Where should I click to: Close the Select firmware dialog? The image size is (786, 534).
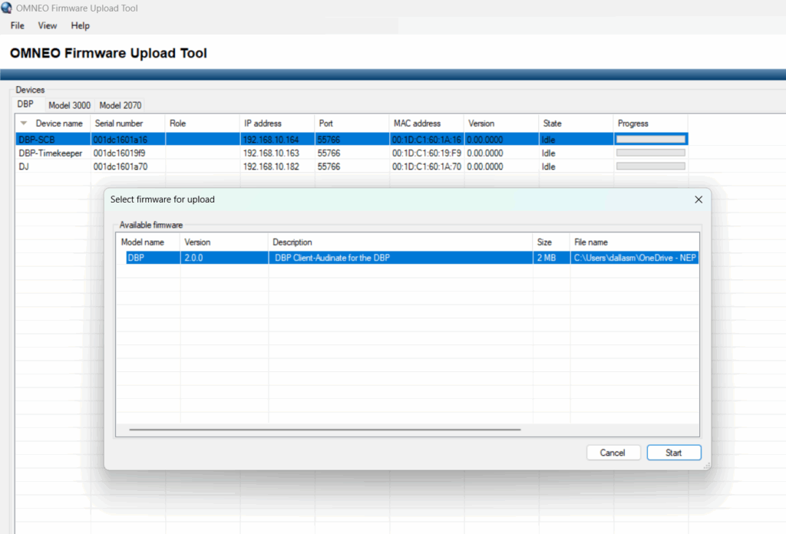698,199
